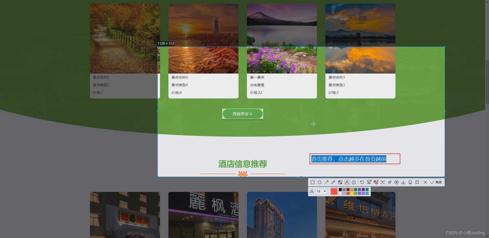
Task: Click the scissors long-screenshot icon
Action: [x=369, y=182]
